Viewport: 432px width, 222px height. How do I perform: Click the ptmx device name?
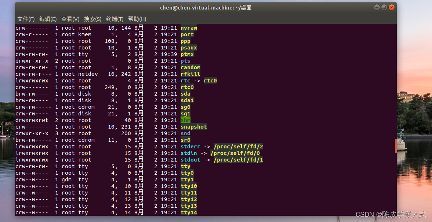click(187, 54)
